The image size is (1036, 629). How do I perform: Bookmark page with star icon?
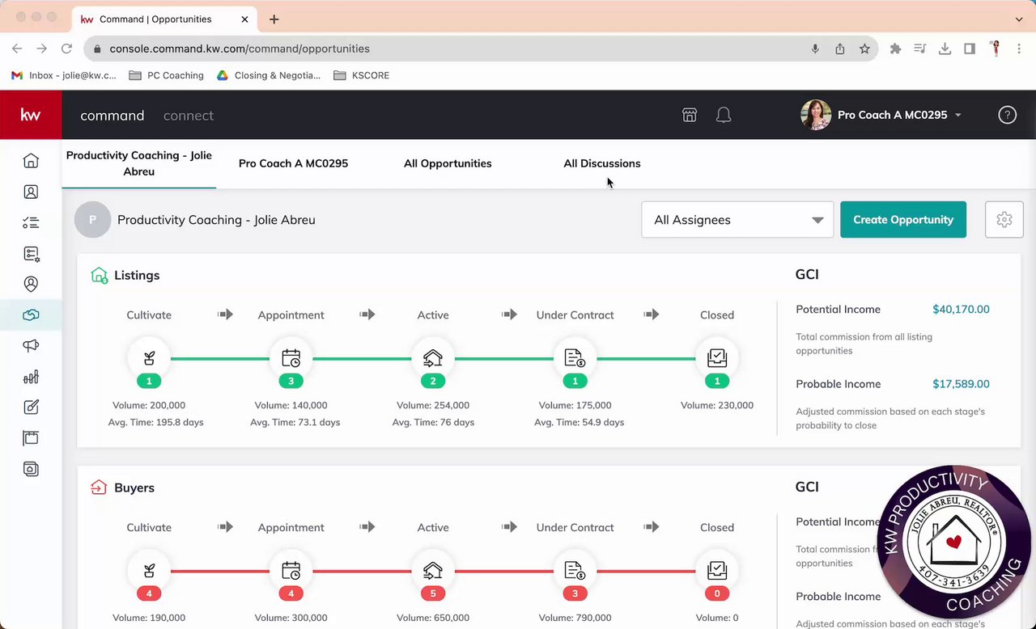pyautogui.click(x=864, y=49)
